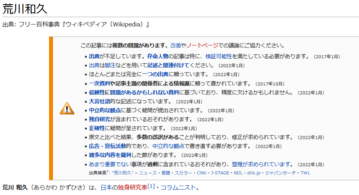
Task: Open the ジャパンサーチ search link
Action: coord(280,173)
